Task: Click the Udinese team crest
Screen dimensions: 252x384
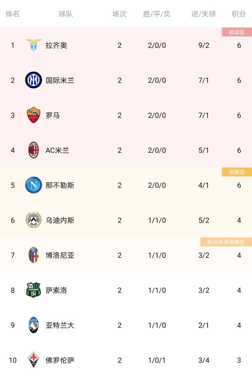Action: coord(33,220)
